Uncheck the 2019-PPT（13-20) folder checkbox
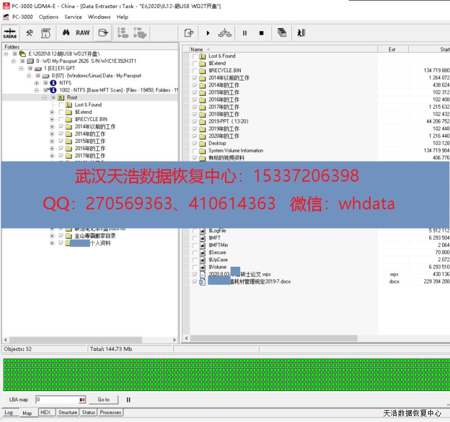The height and width of the screenshot is (422, 450). (195, 122)
